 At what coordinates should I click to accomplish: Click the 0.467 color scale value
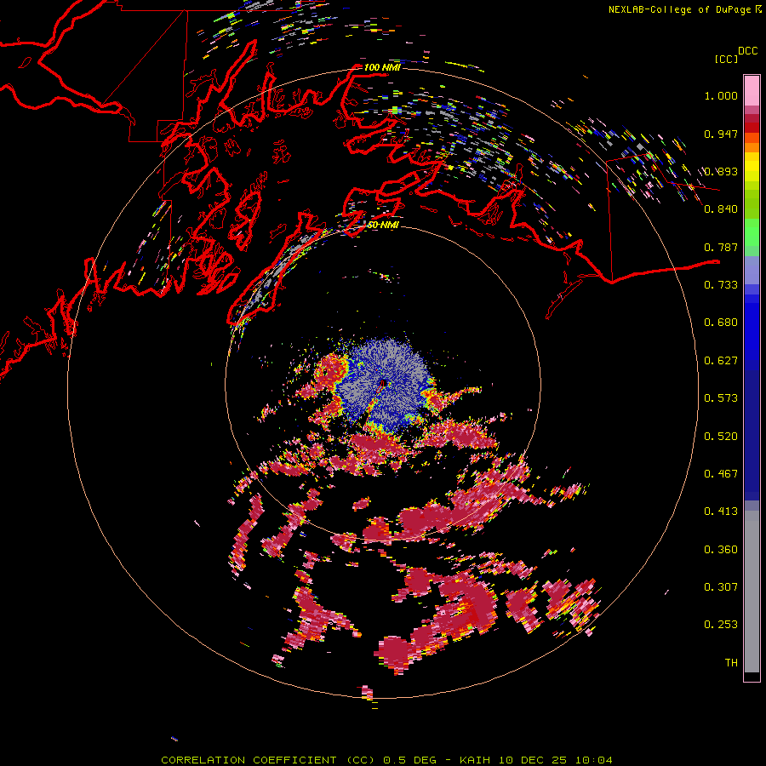click(721, 474)
